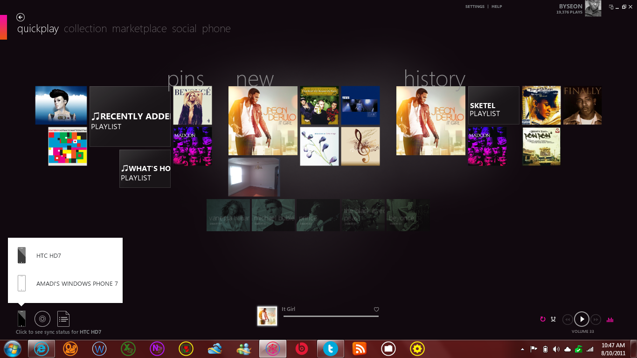Viewport: 637px width, 358px height.
Task: Open the system speaker volume tray icon
Action: (556, 349)
